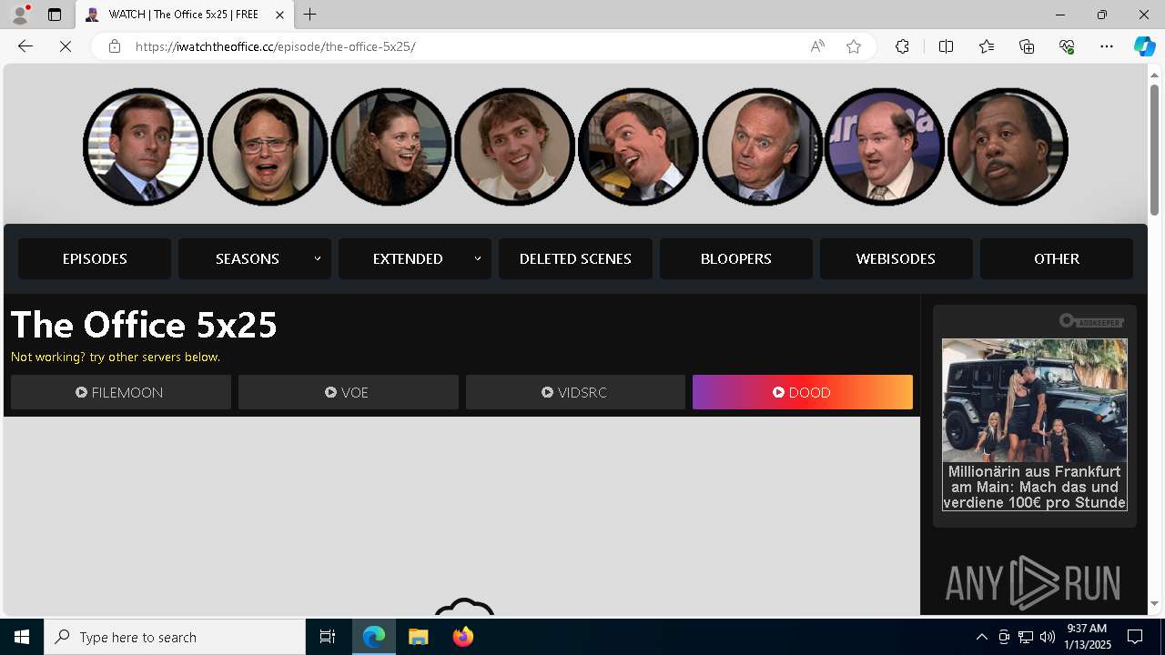
Task: Open the Millionärin aus Frankfurt ad
Action: point(1035,487)
